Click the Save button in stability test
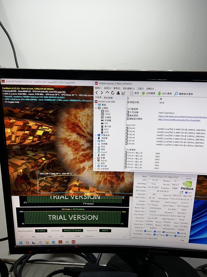Image resolution: width=207 pixels, height=277 pixels. click(x=62, y=236)
